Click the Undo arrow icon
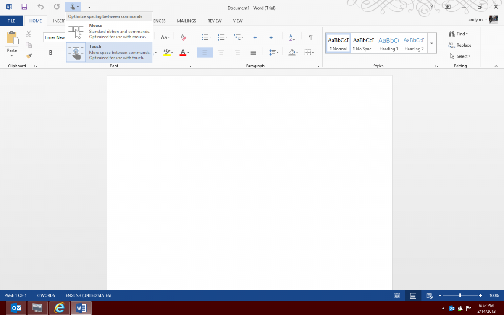Screen dimensions: 504x315 (41, 7)
